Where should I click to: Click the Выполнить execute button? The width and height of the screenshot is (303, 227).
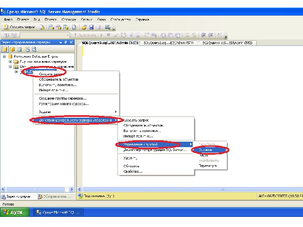point(85,35)
